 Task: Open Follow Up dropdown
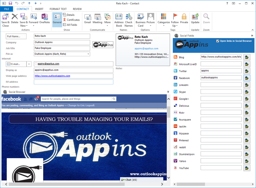tap(177, 26)
